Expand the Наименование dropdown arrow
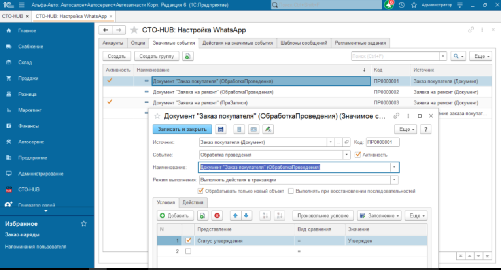Image resolution: width=501 pixels, height=270 pixels. (x=394, y=167)
